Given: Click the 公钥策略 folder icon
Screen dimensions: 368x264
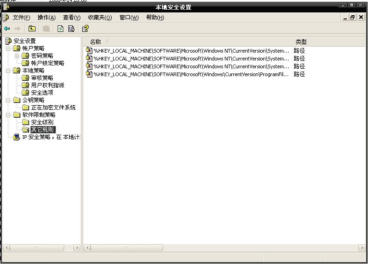Looking at the screenshot, I should pyautogui.click(x=17, y=100).
